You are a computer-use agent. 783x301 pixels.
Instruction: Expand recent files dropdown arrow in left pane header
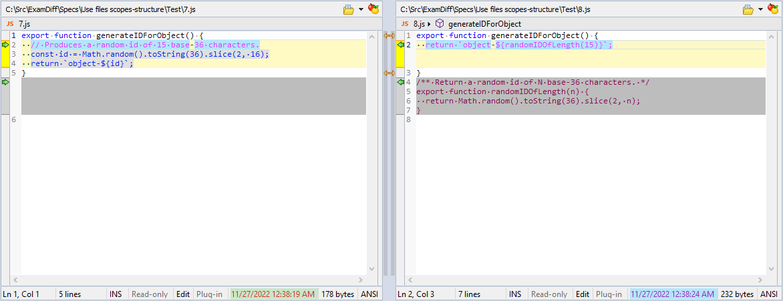coord(361,9)
